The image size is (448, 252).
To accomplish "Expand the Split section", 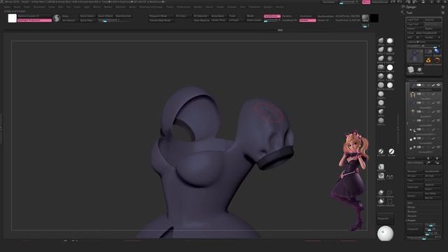I will click(409, 203).
